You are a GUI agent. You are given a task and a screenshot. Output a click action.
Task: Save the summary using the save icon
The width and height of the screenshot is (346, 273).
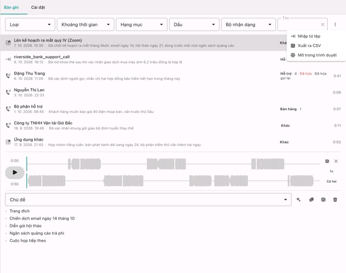323,199
